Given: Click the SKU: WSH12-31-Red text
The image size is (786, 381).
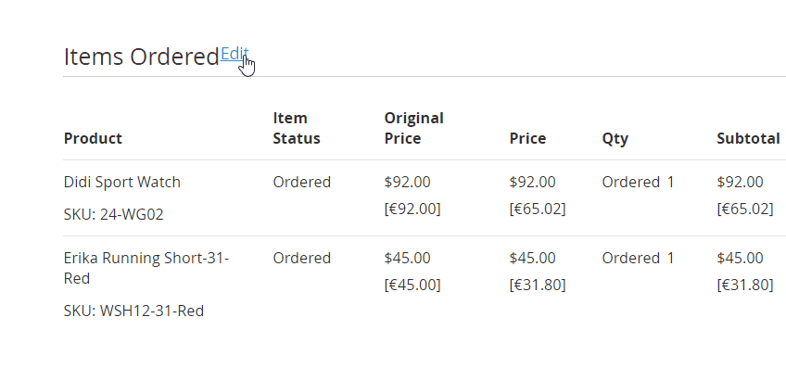Looking at the screenshot, I should coord(133,311).
